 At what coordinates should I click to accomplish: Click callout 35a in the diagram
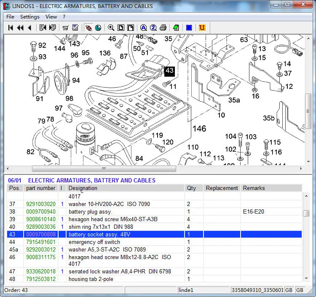[x=234, y=100]
